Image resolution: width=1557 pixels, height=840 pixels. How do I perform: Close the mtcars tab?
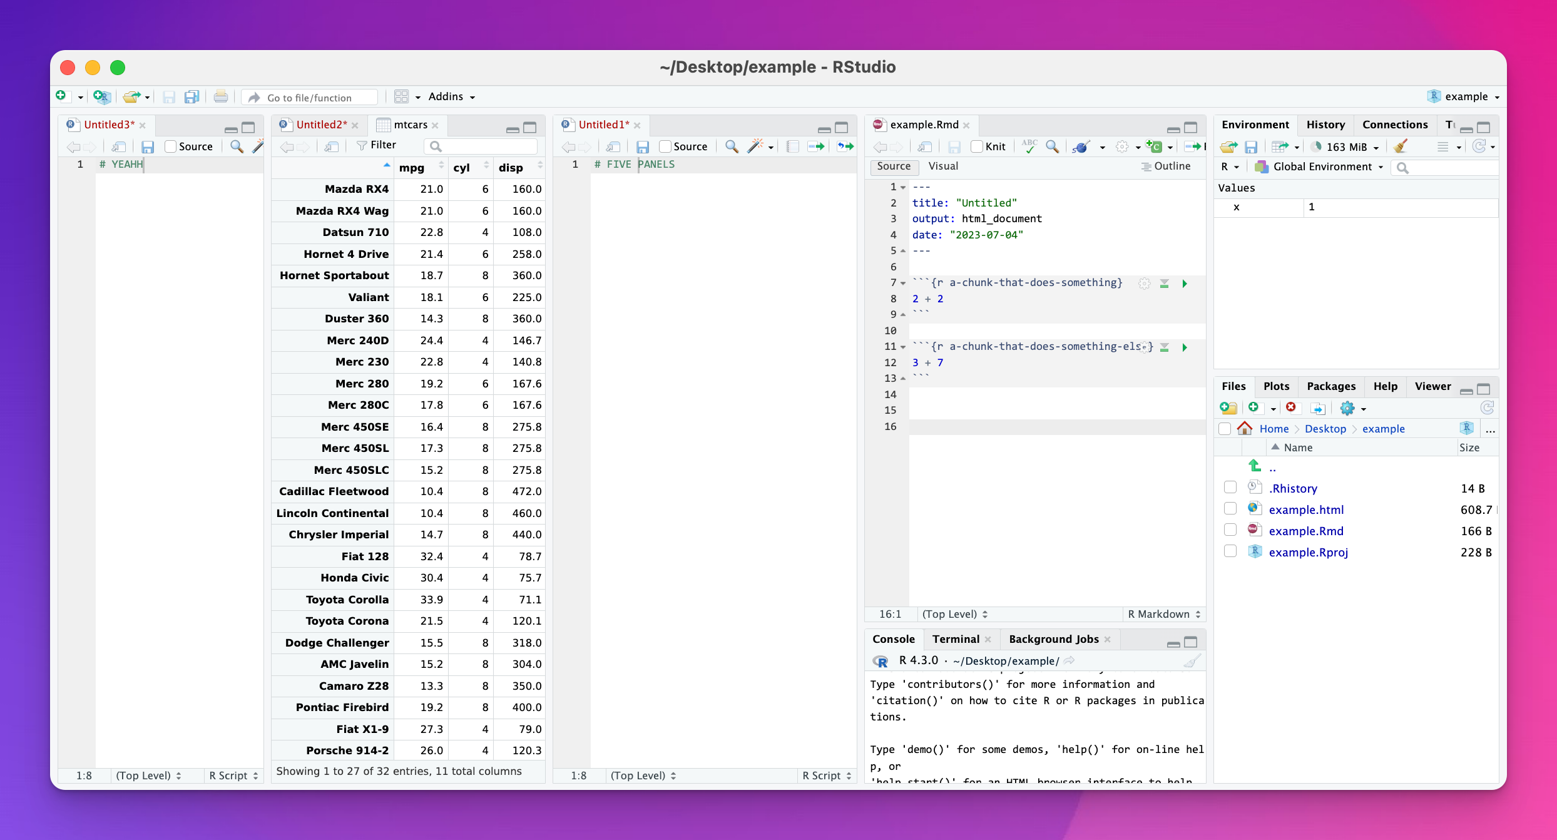(x=435, y=125)
